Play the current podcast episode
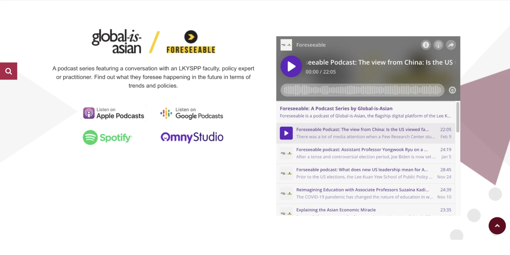This screenshot has height=255, width=510. click(291, 66)
